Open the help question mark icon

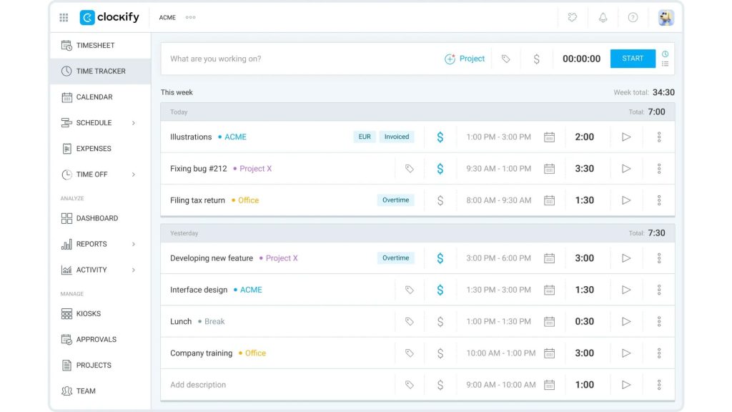point(633,17)
